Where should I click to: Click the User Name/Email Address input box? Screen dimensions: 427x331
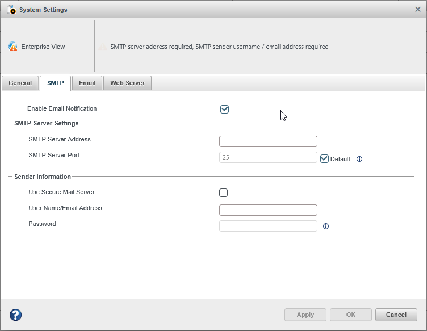coord(268,210)
